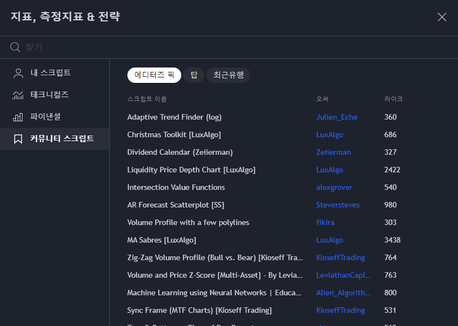Open Alien_Algorith... author link

point(344,293)
